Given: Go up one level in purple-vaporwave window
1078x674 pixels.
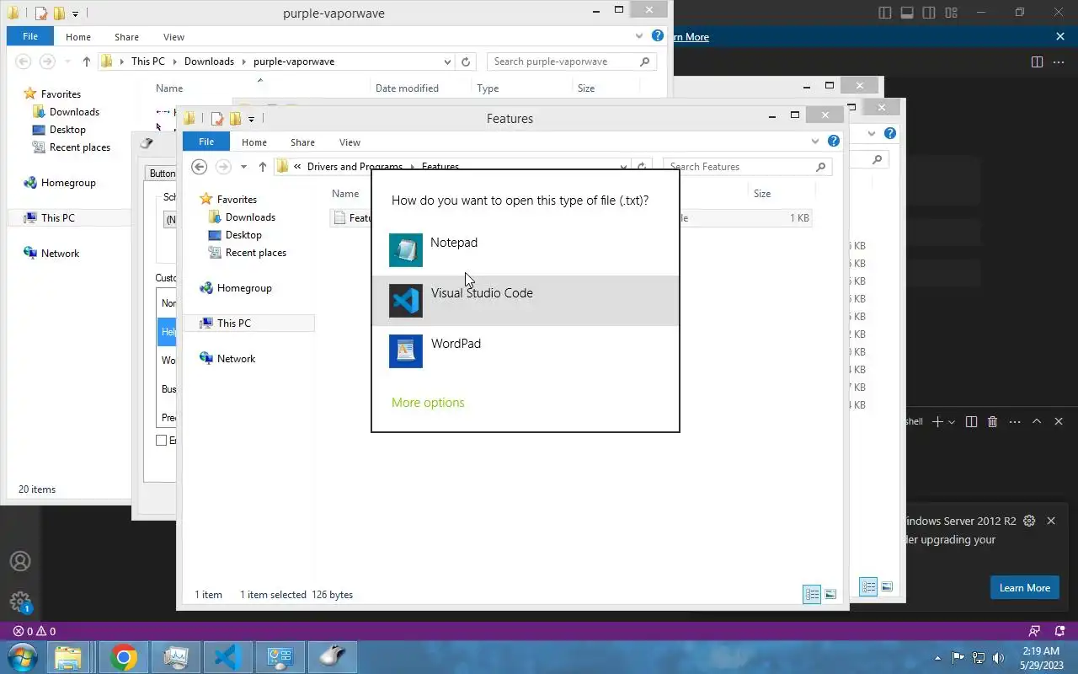Looking at the screenshot, I should pos(87,62).
